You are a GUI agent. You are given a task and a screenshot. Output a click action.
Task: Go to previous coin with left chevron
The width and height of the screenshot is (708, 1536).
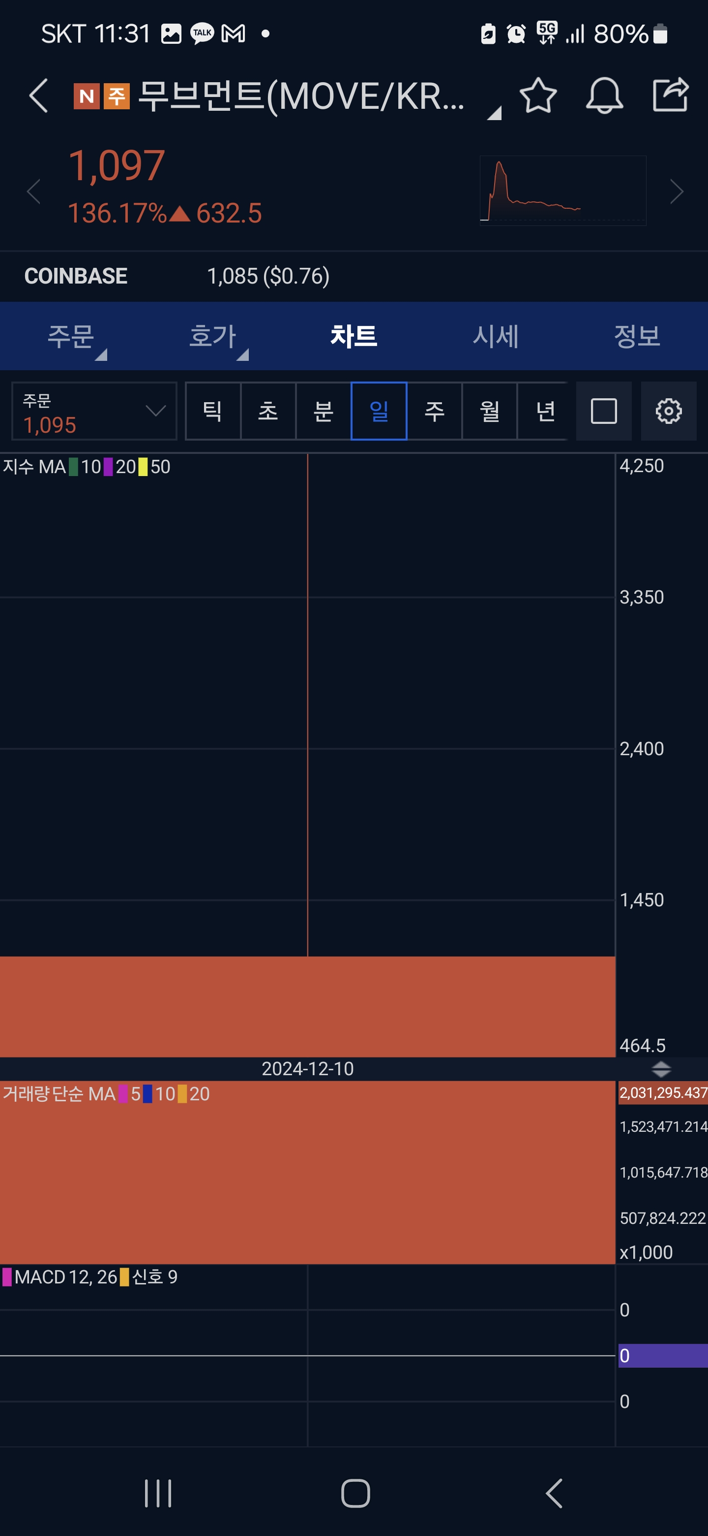pos(34,192)
